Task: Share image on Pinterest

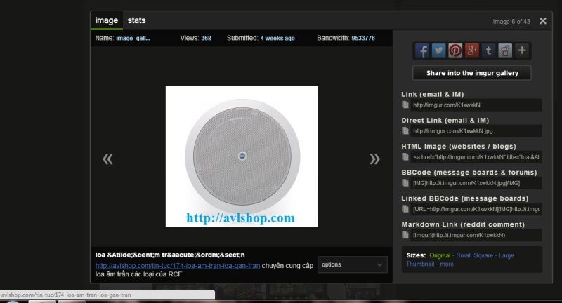Action: 455,50
